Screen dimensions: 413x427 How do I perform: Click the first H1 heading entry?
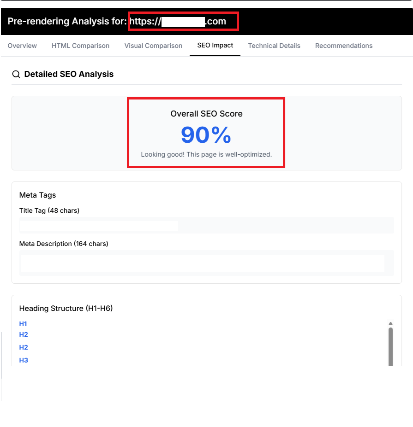pos(23,324)
